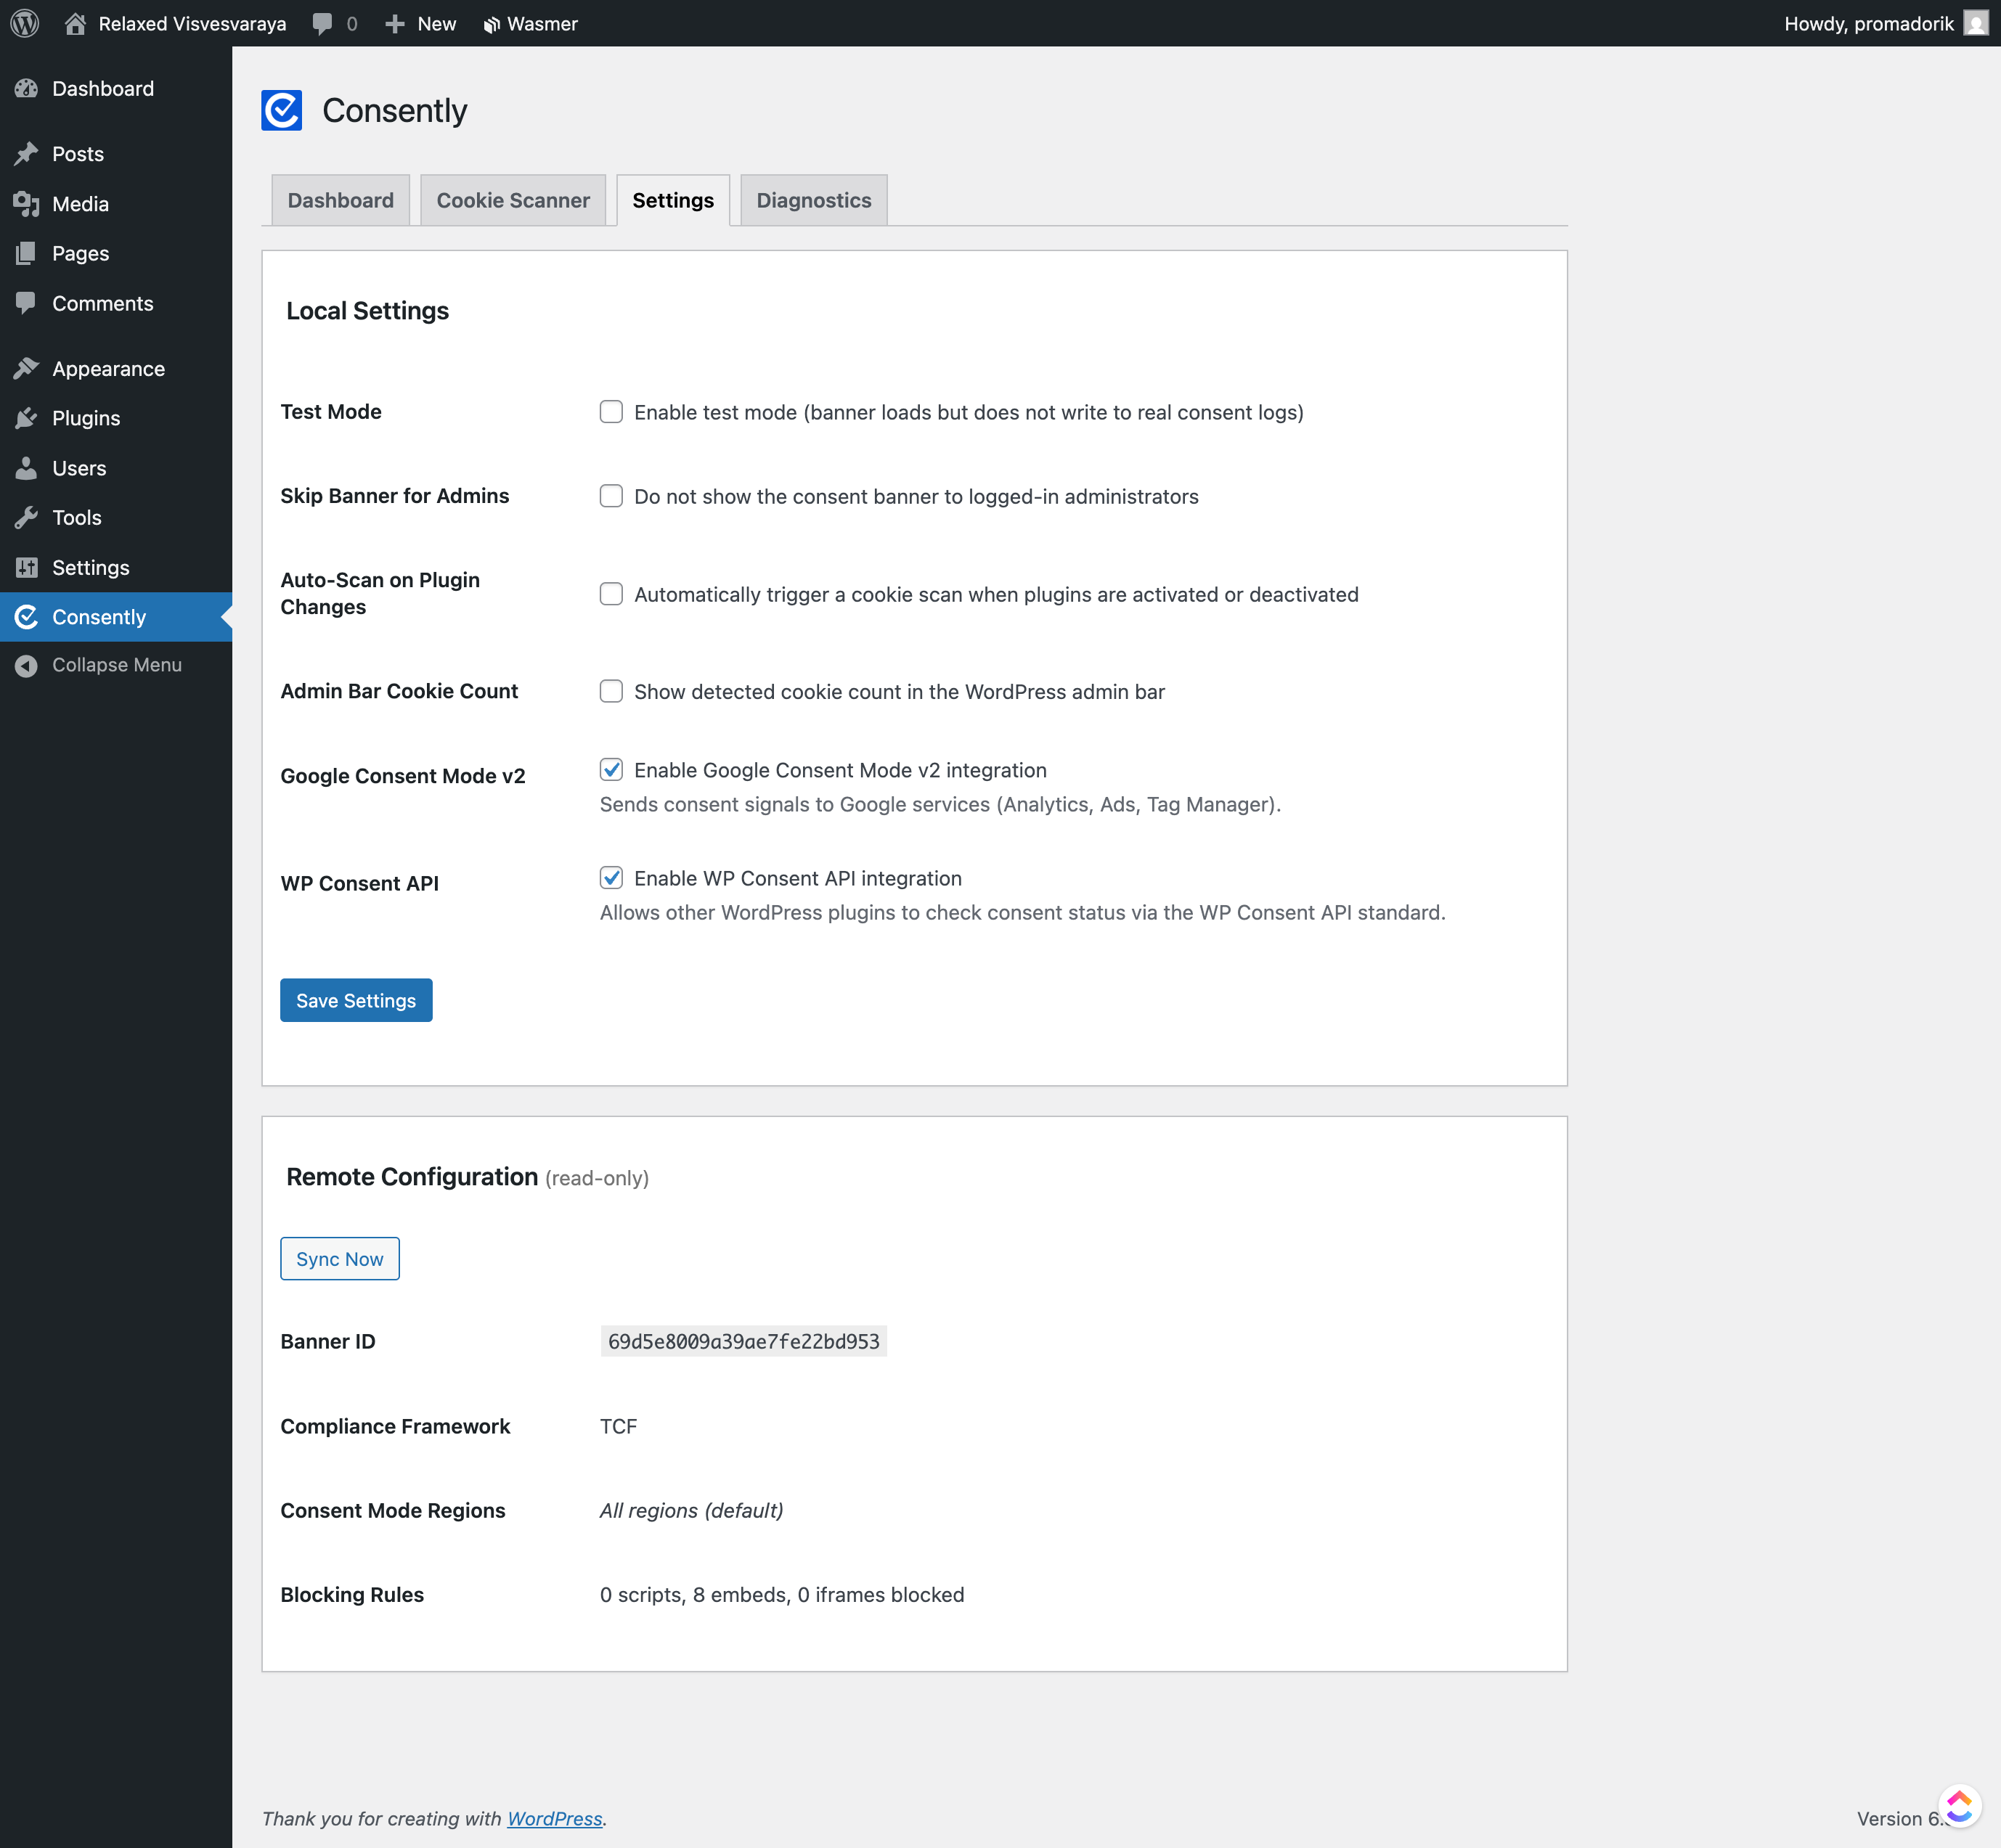Click the Wasmer icon in the admin bar
2001x1848 pixels.
coord(492,23)
